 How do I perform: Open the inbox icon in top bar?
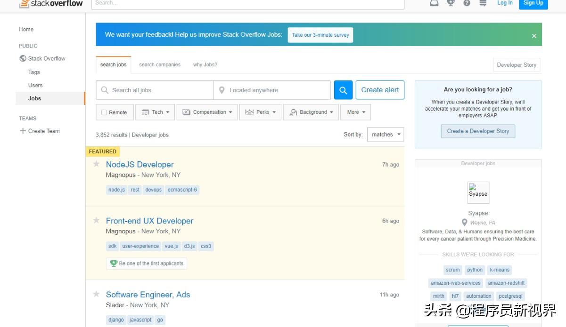(x=434, y=3)
